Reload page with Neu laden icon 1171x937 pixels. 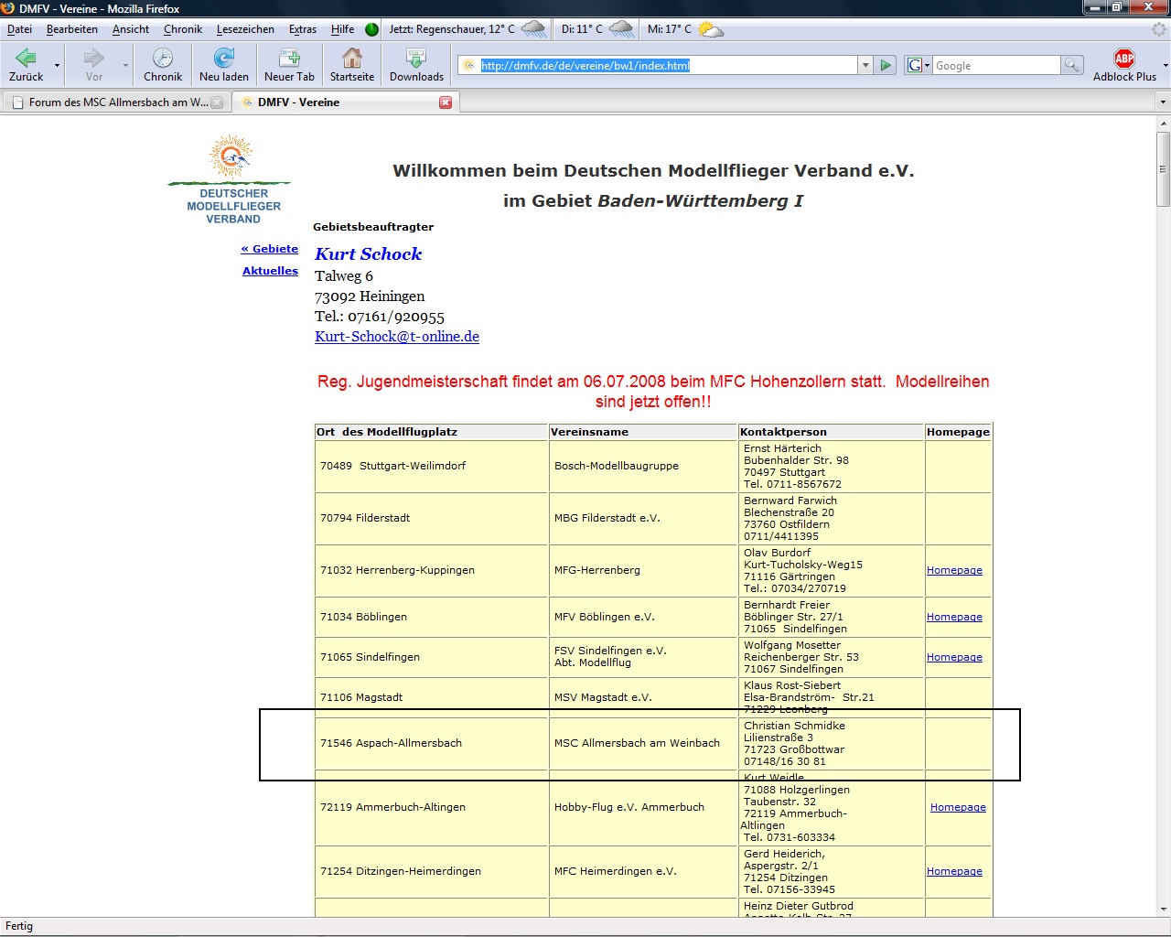[224, 59]
